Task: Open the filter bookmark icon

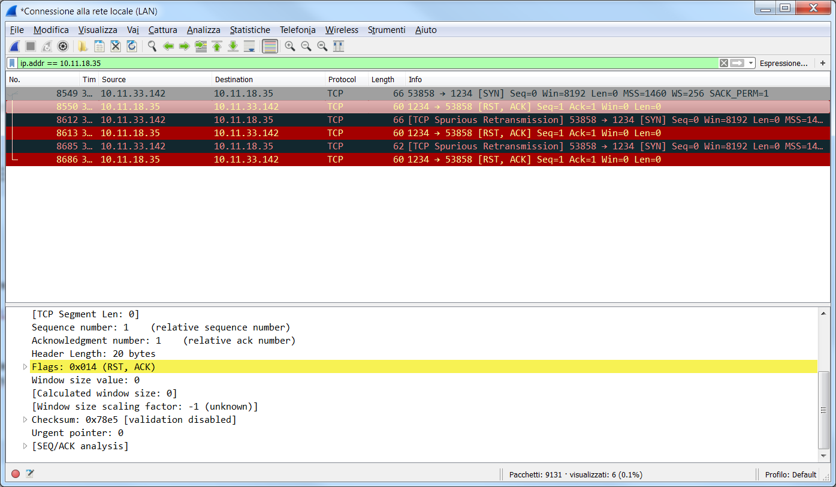Action: (13, 63)
